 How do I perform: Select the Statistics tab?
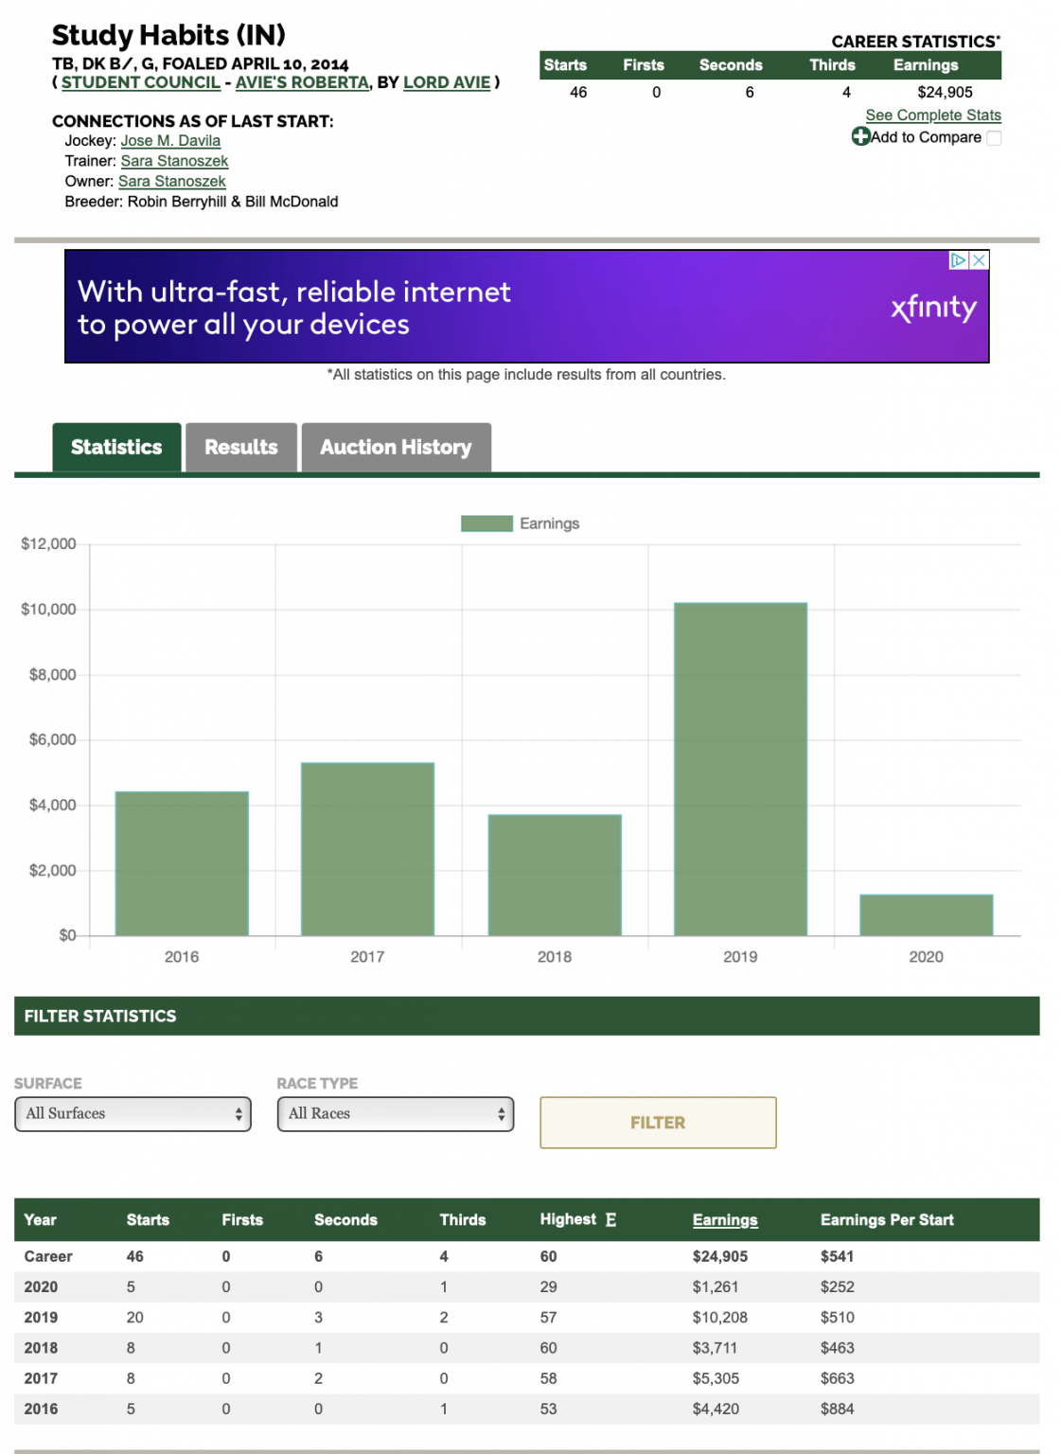click(116, 448)
